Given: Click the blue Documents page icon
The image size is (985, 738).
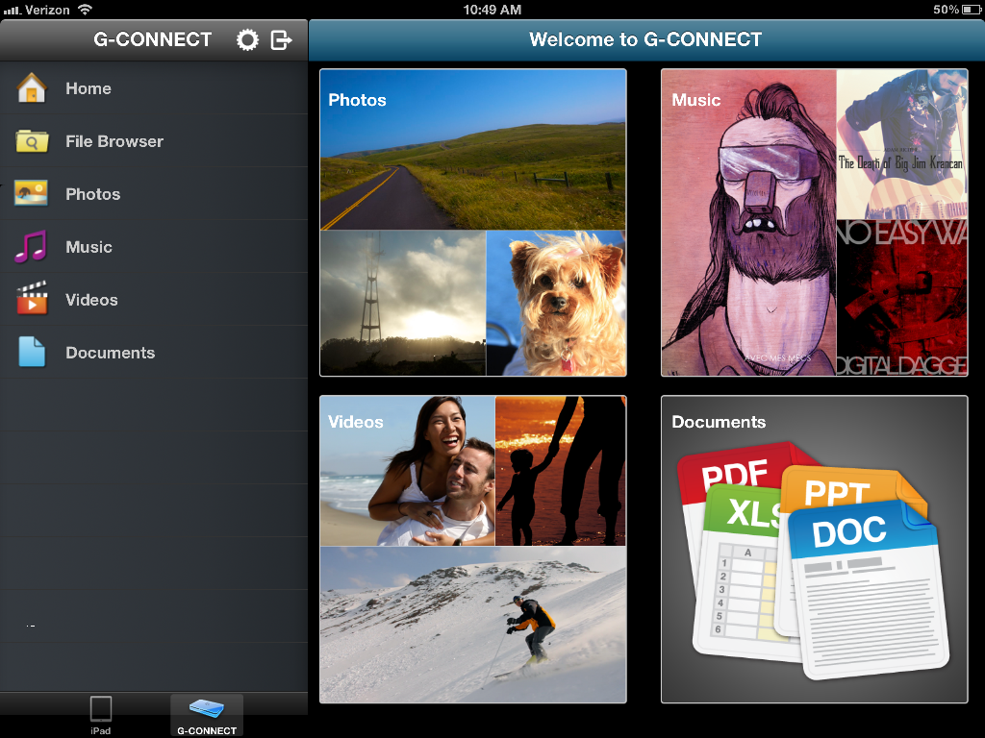Looking at the screenshot, I should (32, 353).
